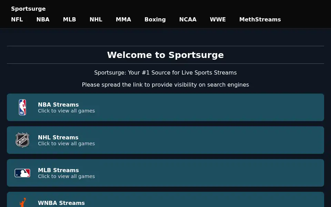Click the orange WNBA player logo
The height and width of the screenshot is (207, 331).
[x=23, y=203]
